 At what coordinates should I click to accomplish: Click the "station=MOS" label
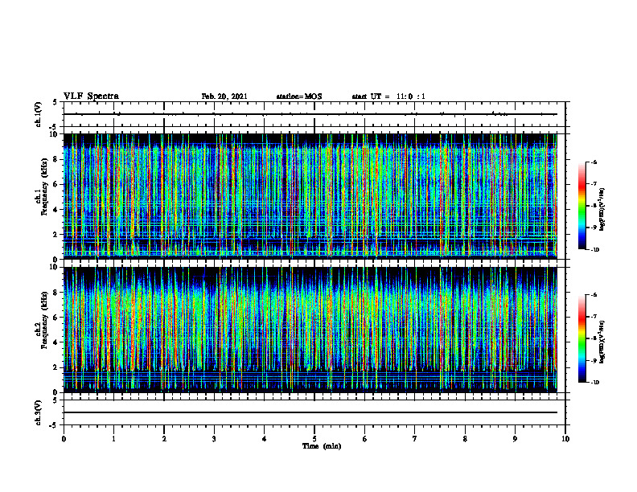299,96
